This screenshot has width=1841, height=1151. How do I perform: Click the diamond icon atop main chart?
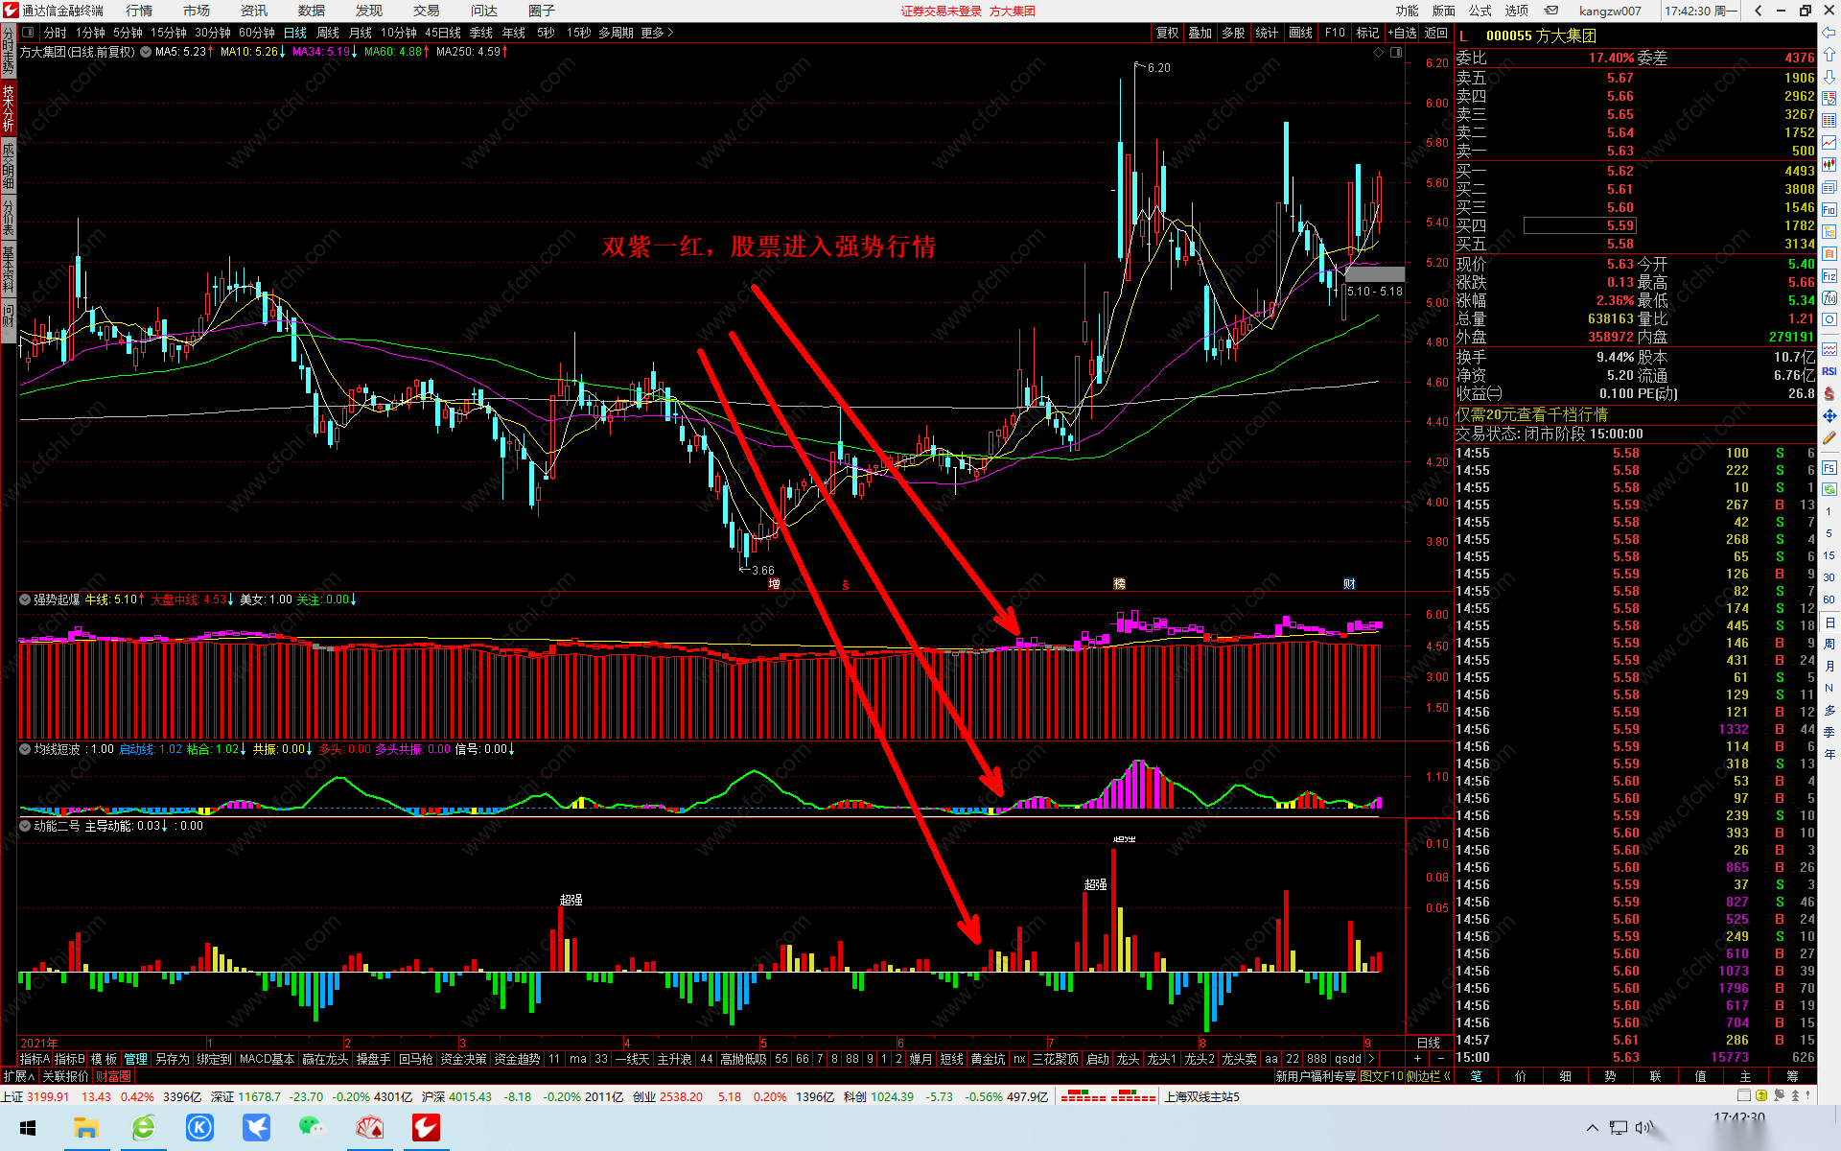tap(1379, 52)
